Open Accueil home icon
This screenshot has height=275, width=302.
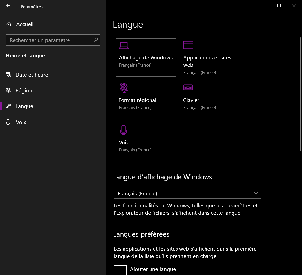[x=9, y=24]
